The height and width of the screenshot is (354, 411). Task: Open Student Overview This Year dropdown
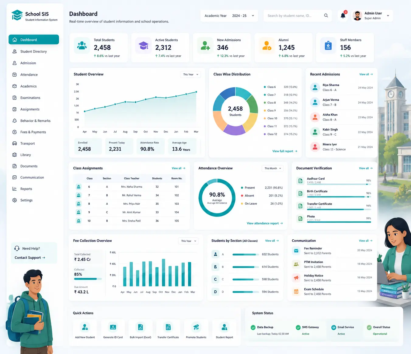click(190, 75)
